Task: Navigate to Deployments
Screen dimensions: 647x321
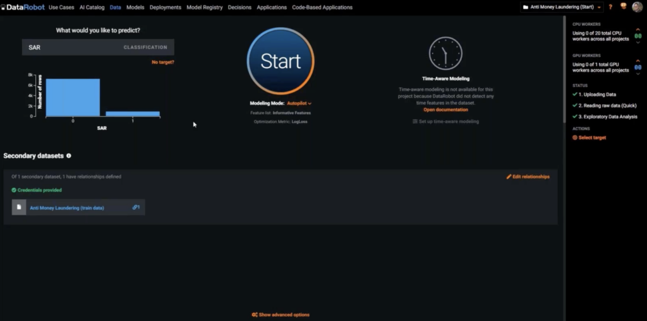Action: (166, 8)
